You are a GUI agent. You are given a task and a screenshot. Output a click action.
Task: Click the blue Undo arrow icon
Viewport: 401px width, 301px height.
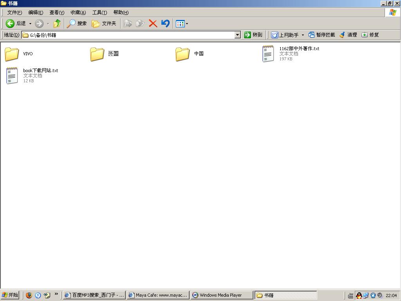click(165, 24)
